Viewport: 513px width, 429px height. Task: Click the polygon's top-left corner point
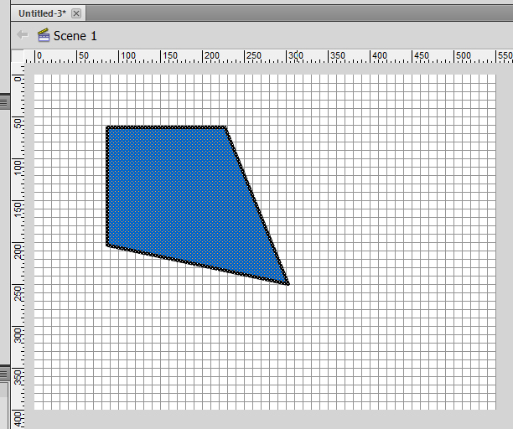tap(107, 127)
